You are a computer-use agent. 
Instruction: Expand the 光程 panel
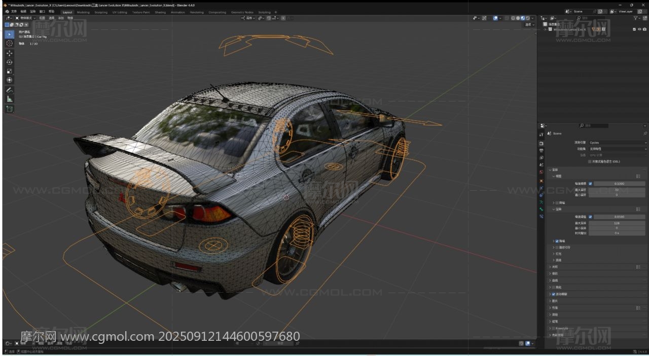550,267
